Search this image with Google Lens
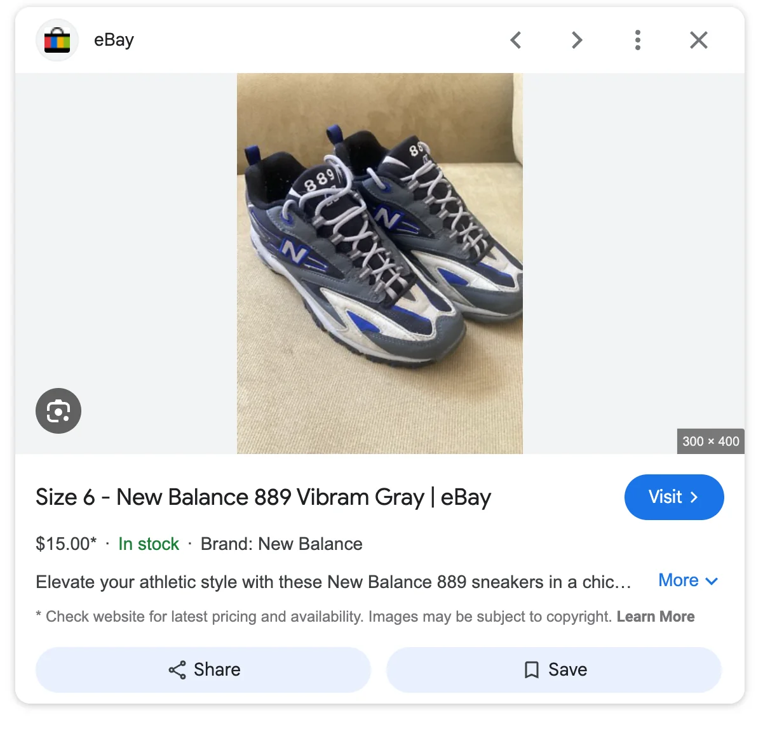Image resolution: width=770 pixels, height=729 pixels. point(58,411)
